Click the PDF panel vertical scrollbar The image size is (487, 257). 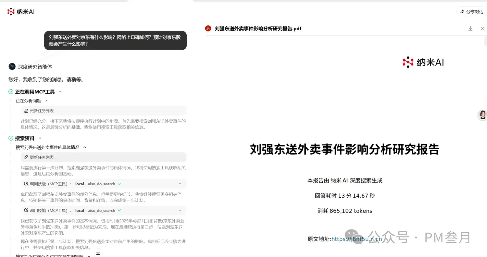485,41
